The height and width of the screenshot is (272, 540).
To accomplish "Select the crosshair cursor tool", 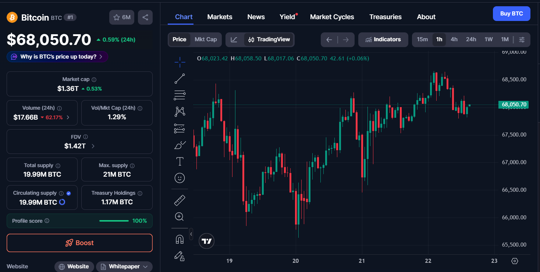I will click(180, 62).
